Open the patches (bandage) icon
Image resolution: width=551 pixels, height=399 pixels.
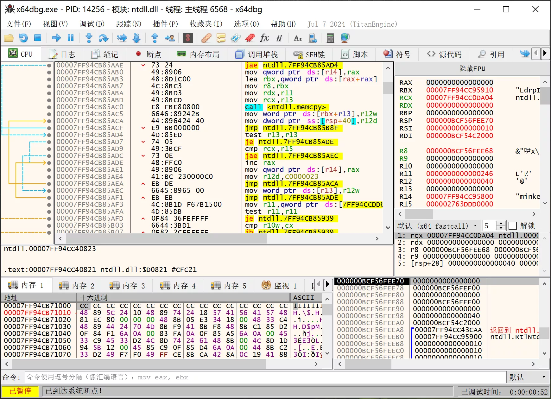click(206, 38)
